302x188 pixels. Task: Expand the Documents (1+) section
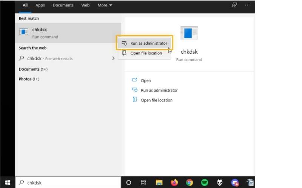click(x=33, y=69)
